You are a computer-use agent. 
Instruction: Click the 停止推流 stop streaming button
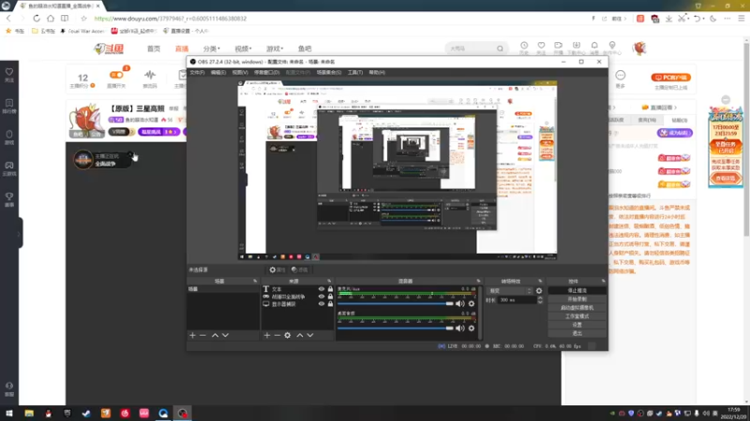[577, 290]
